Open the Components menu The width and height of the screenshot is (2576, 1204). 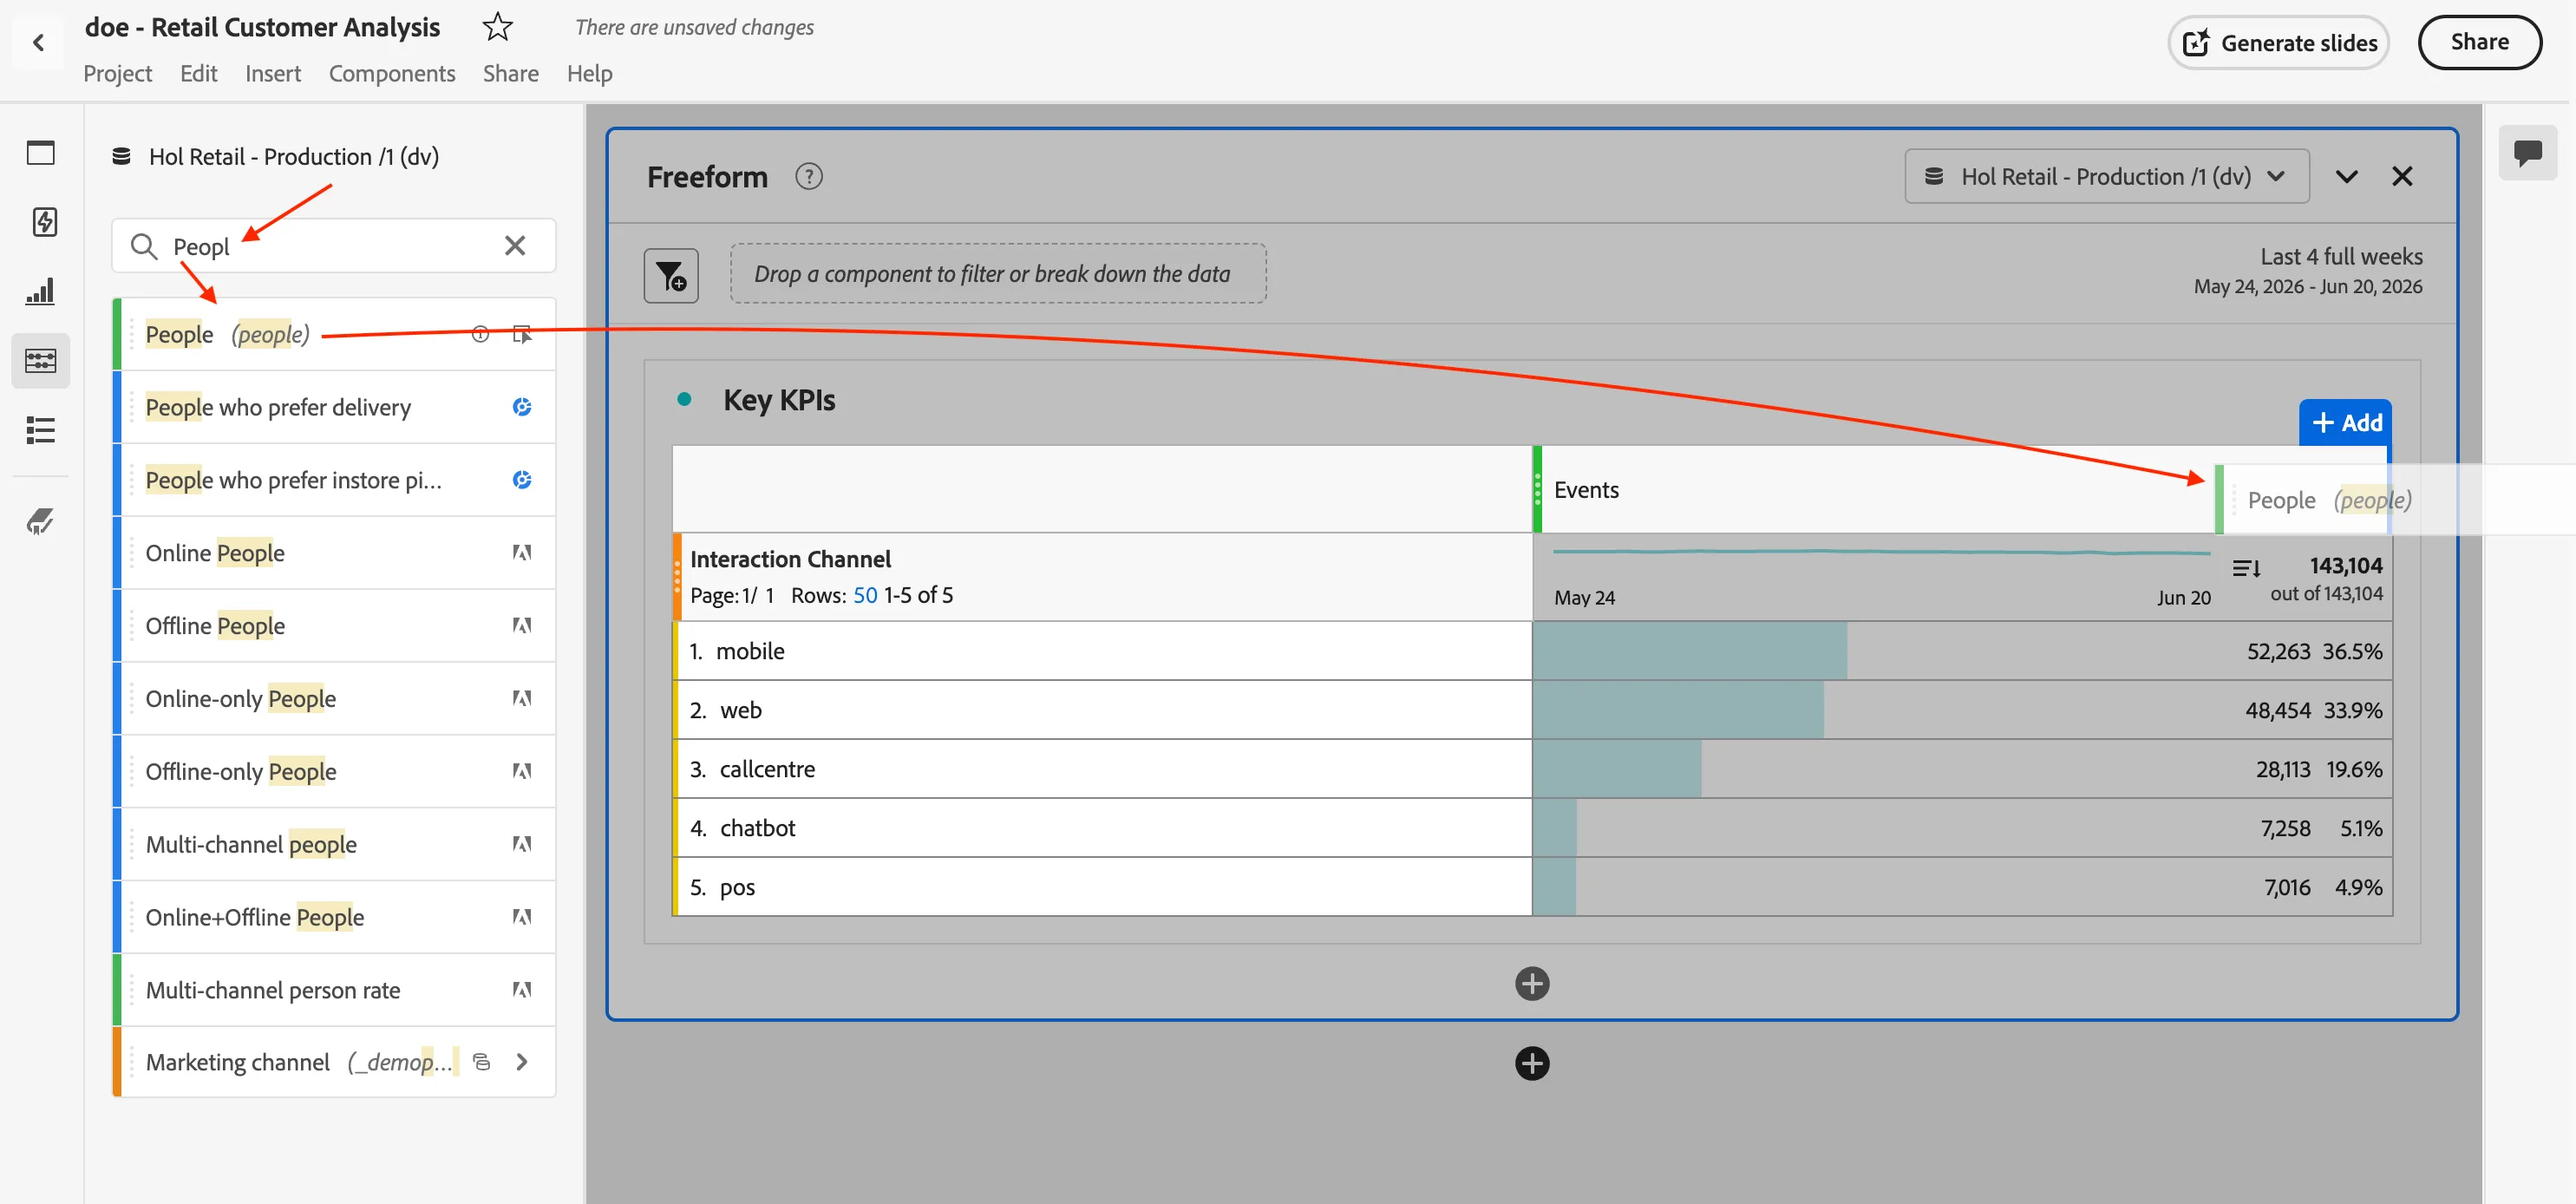tap(391, 73)
